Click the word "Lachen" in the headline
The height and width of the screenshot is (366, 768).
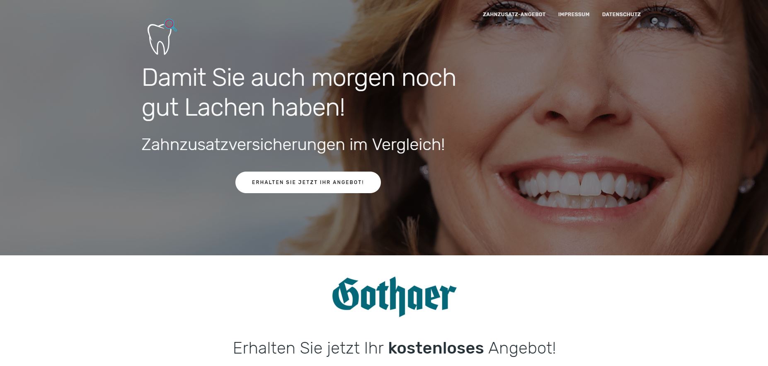(x=224, y=107)
